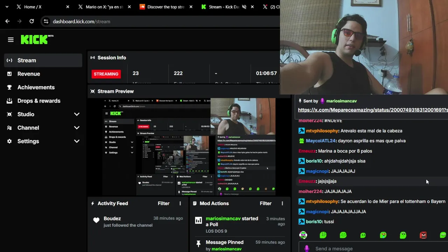The width and height of the screenshot is (448, 252).
Task: Click the 222 followers count
Action: pos(178,73)
